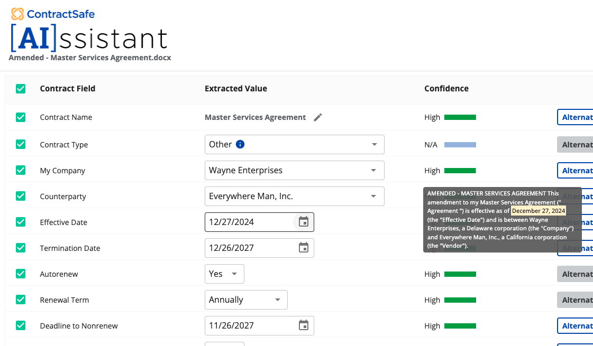Screen dimensions: 593x346
Task: Open the My Company dropdown
Action: click(375, 170)
